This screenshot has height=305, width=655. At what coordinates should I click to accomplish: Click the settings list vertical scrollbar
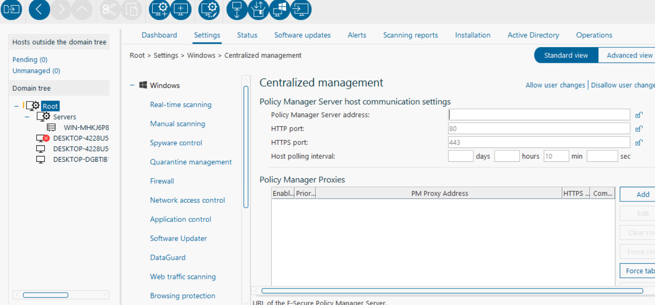(x=246, y=147)
